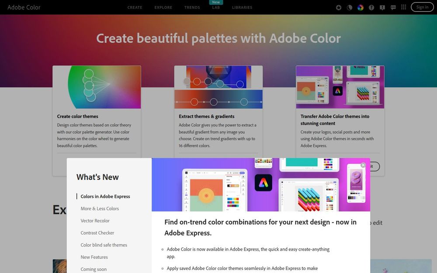Screen dimensions: 437x273
Task: Select Coming soon in What's New
Action: 94,270
